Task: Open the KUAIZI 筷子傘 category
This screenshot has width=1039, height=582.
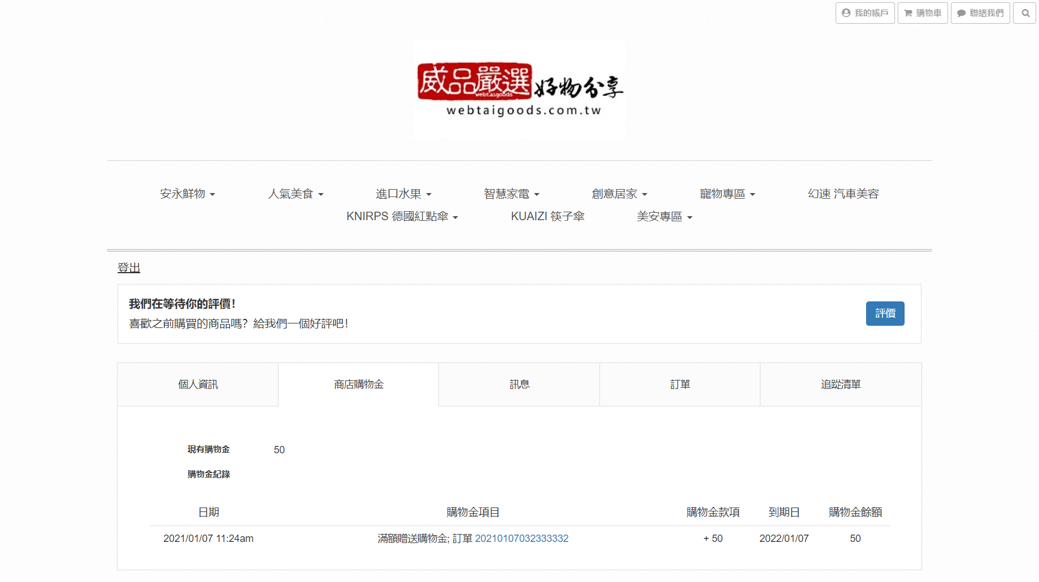Action: 547,217
